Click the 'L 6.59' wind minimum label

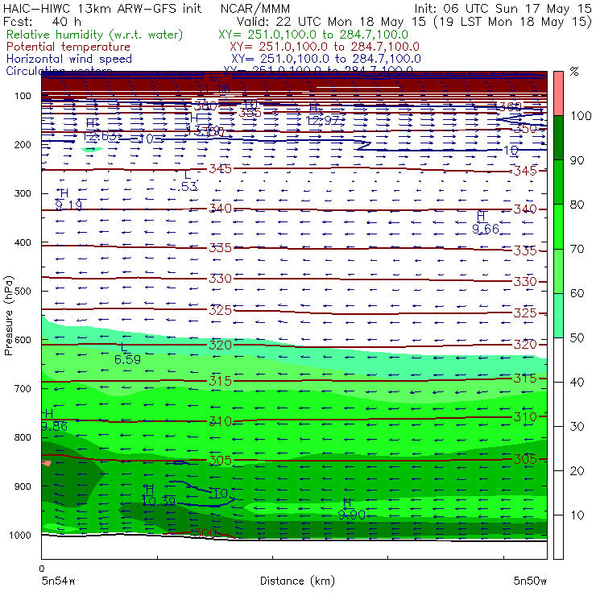(127, 354)
